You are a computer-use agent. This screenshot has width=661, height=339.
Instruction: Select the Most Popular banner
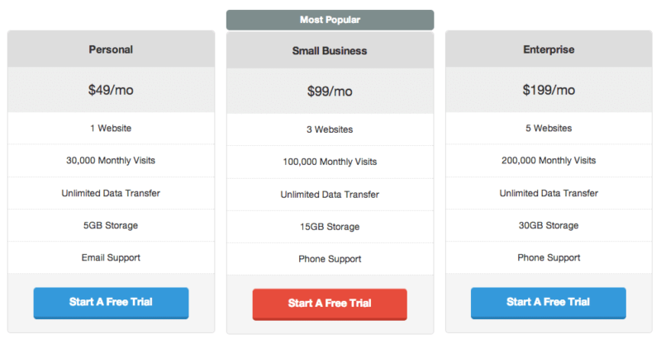coord(330,20)
